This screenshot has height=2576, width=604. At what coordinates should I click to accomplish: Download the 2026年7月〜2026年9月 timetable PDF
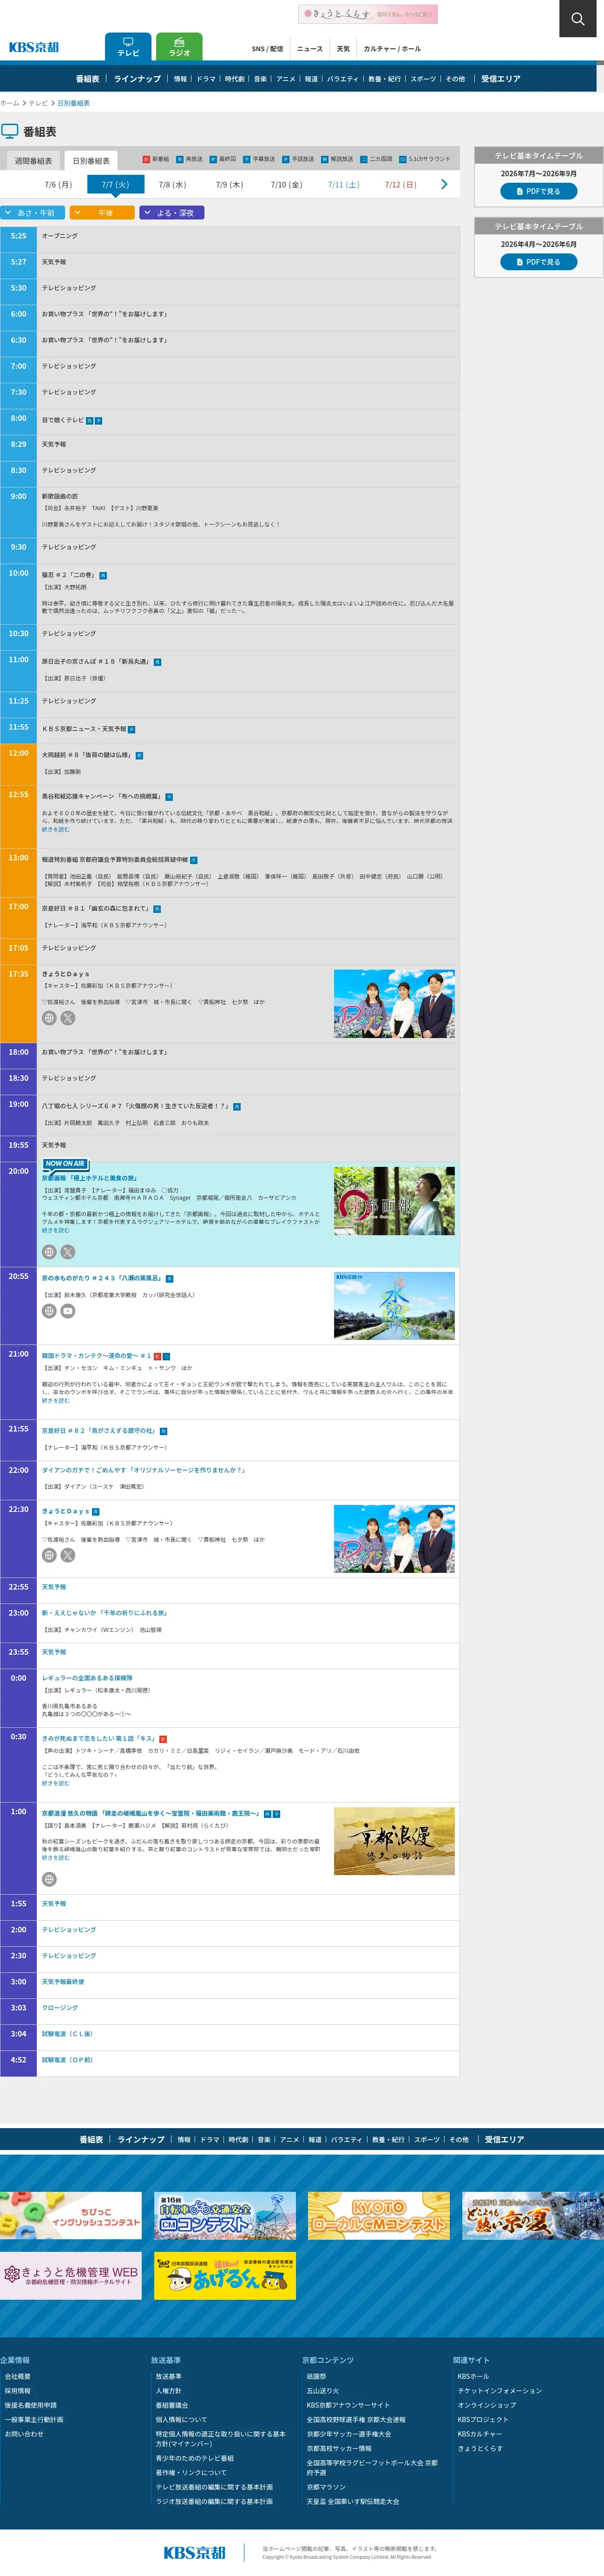pyautogui.click(x=538, y=191)
